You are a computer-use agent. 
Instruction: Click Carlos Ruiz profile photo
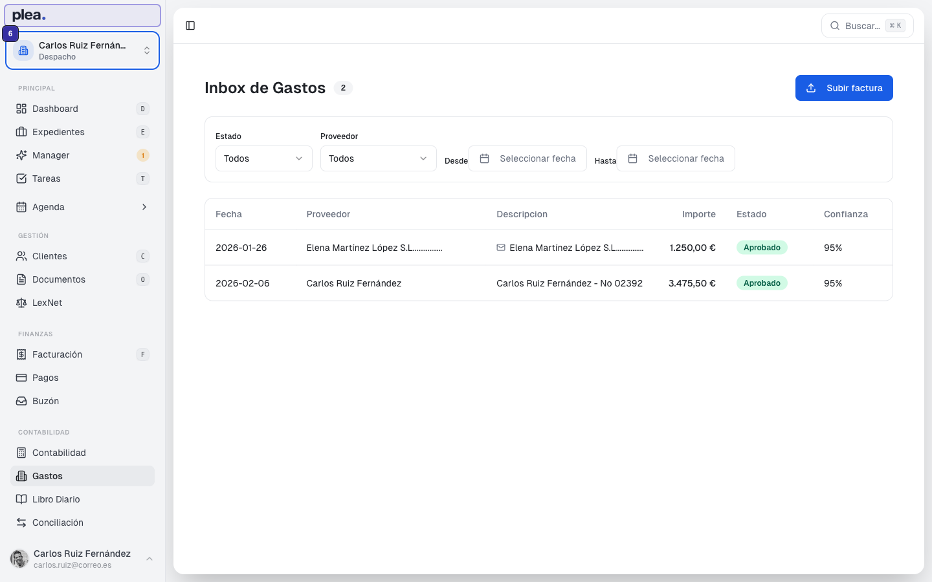pos(19,559)
